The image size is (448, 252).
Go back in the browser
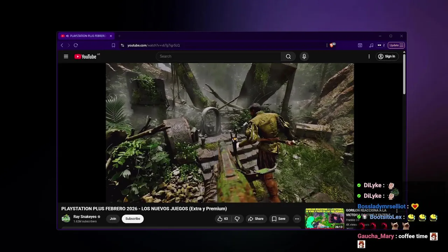(x=62, y=45)
